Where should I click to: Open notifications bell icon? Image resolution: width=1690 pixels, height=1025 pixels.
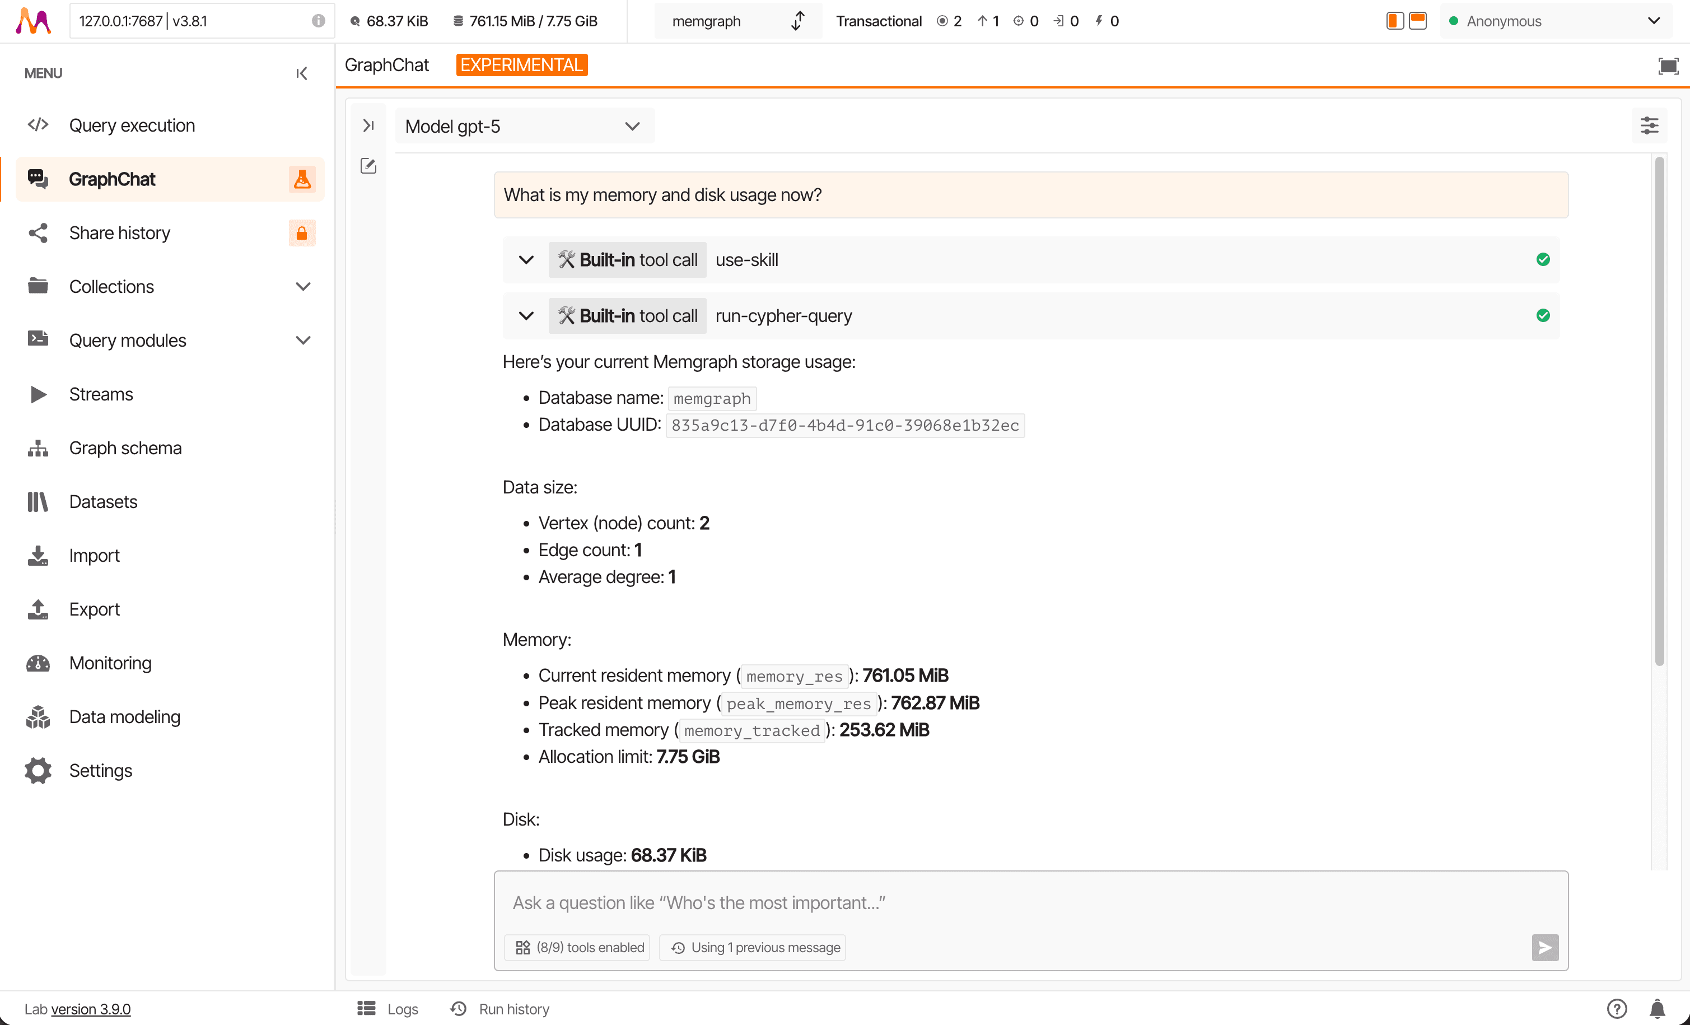click(1657, 1009)
